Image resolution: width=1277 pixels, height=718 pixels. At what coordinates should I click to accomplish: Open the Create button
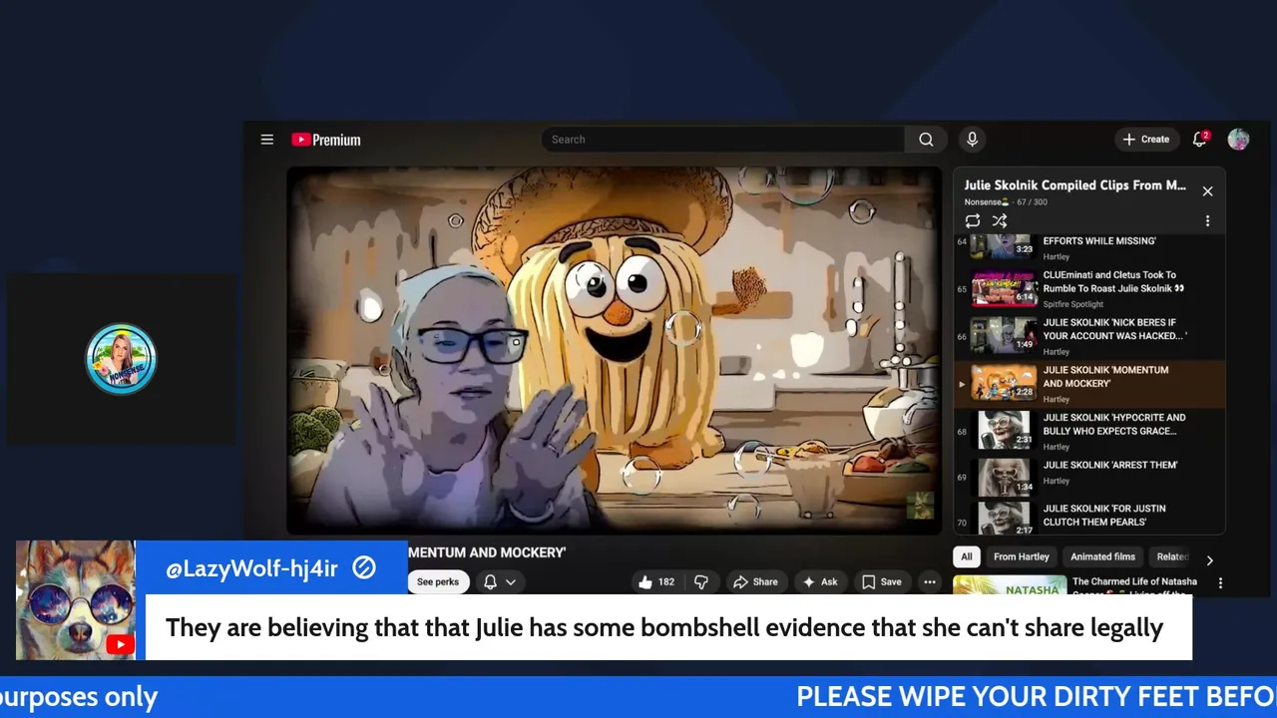coord(1146,140)
